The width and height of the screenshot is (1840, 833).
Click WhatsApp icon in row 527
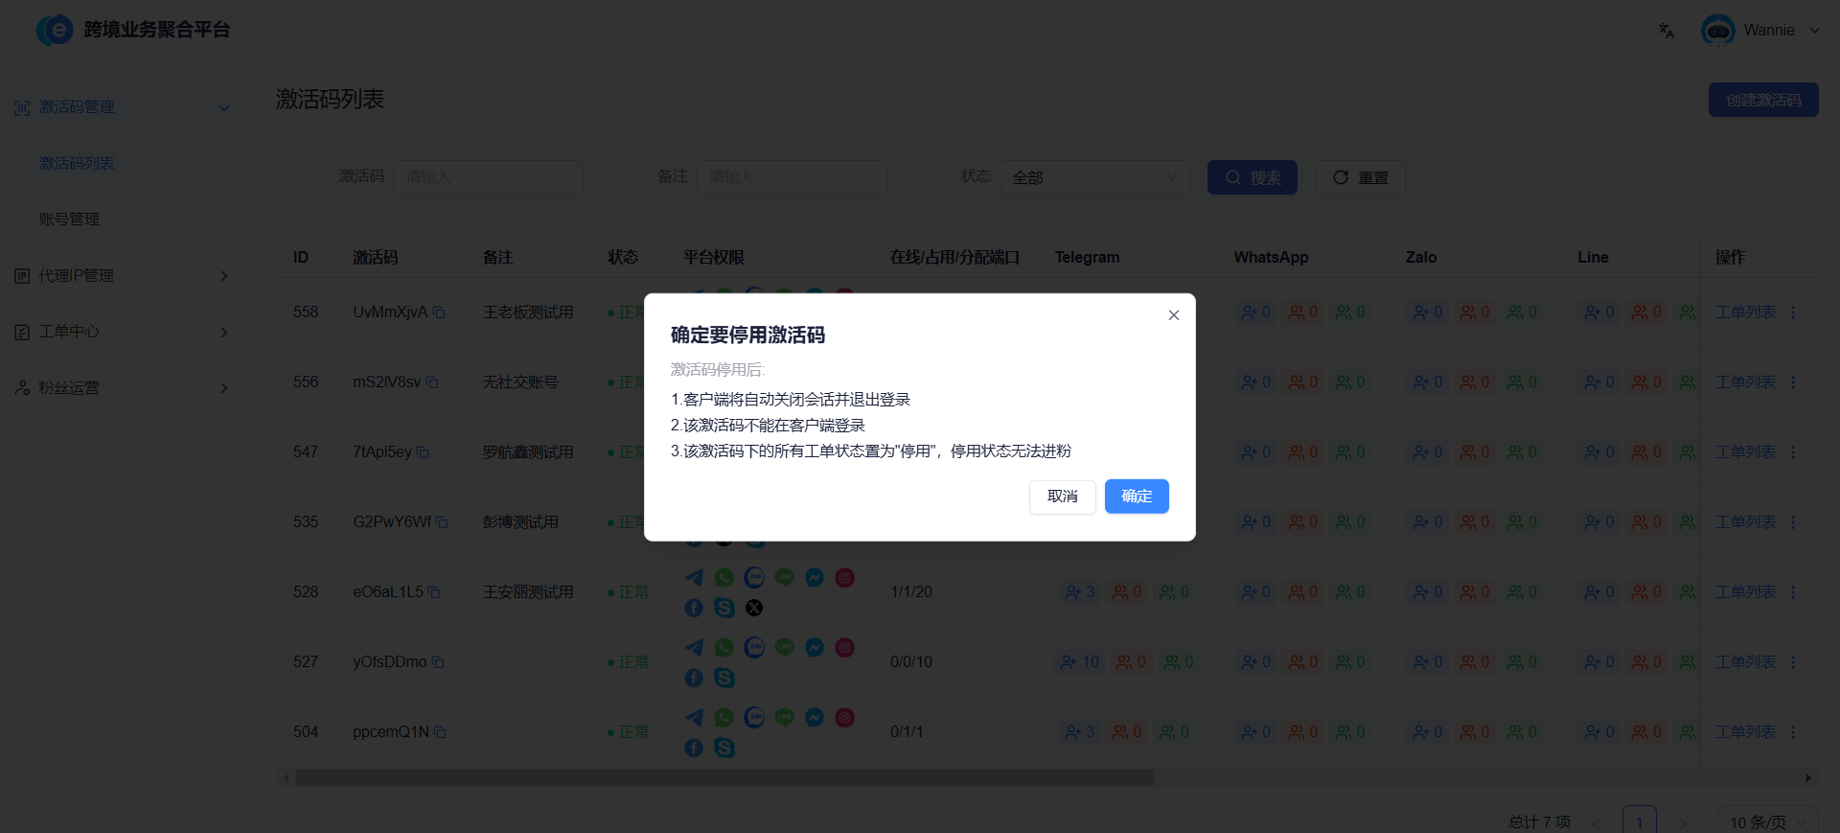(724, 648)
